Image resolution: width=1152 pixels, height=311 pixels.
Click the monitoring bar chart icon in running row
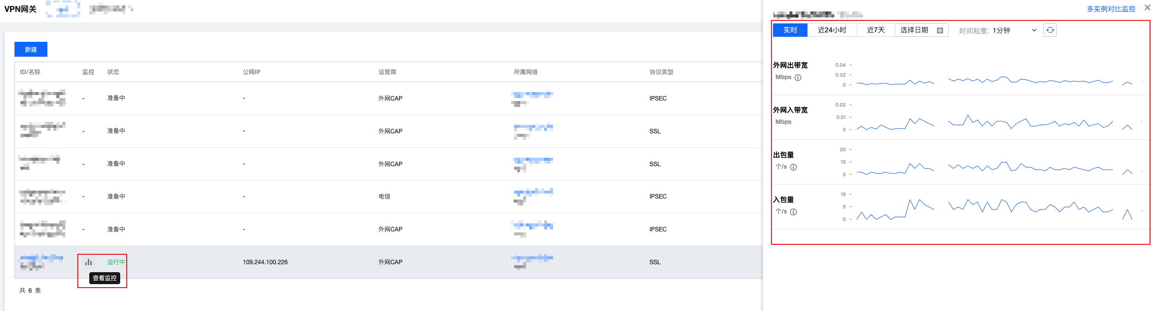(88, 262)
